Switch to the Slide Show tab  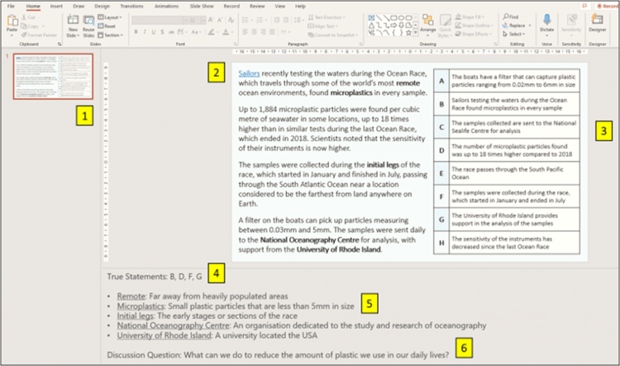202,6
